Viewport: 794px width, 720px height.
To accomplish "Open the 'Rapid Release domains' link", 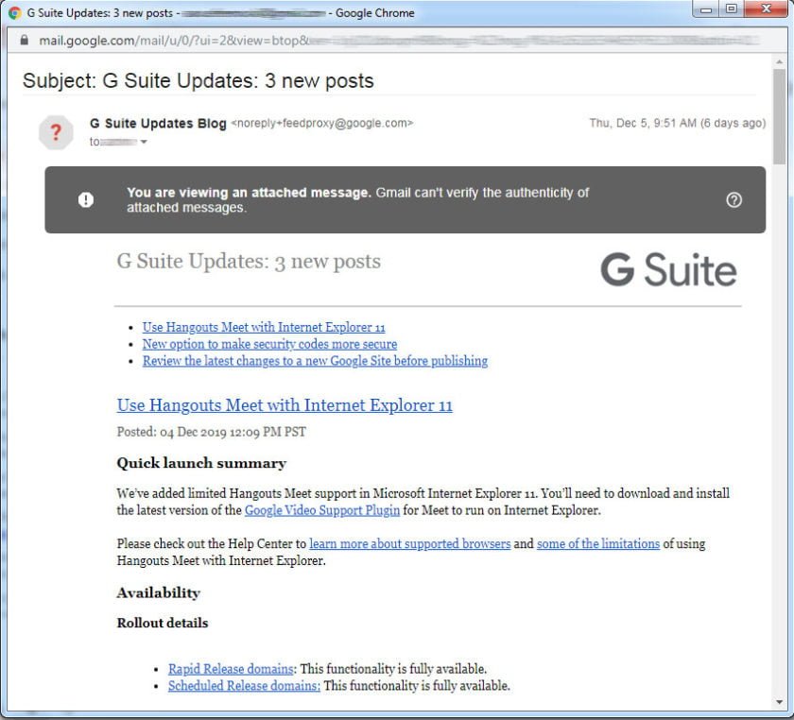I will [x=231, y=669].
